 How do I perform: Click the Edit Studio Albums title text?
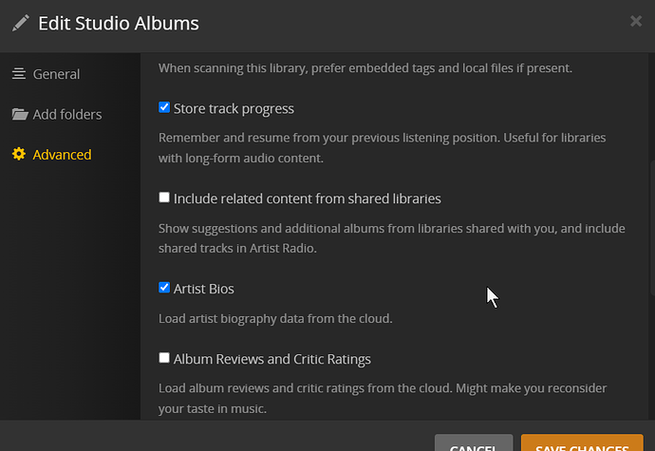click(x=119, y=23)
